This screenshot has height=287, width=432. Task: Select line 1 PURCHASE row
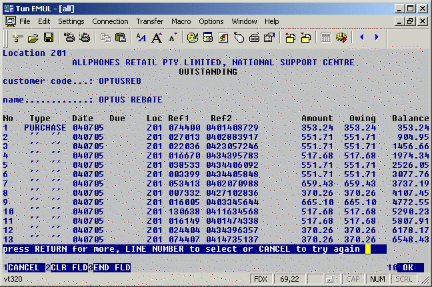click(x=45, y=127)
